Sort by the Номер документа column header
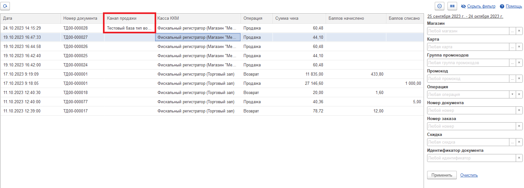Viewport: 524px width, 188px height. 82,18
